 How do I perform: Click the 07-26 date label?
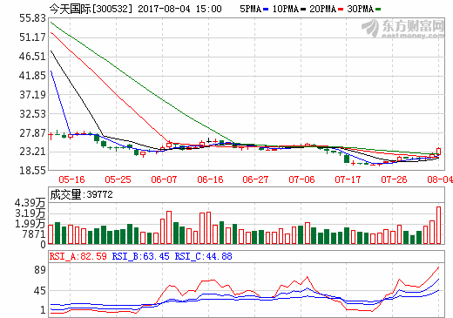click(394, 179)
